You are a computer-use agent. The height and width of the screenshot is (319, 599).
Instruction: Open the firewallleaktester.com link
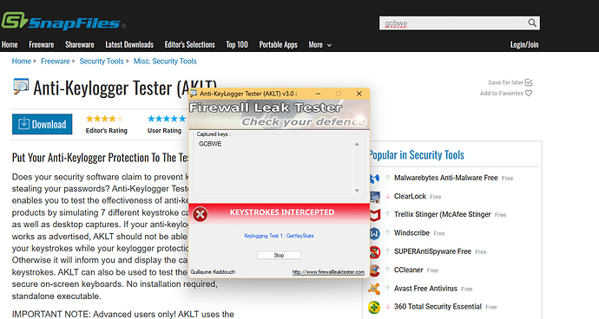pos(328,272)
